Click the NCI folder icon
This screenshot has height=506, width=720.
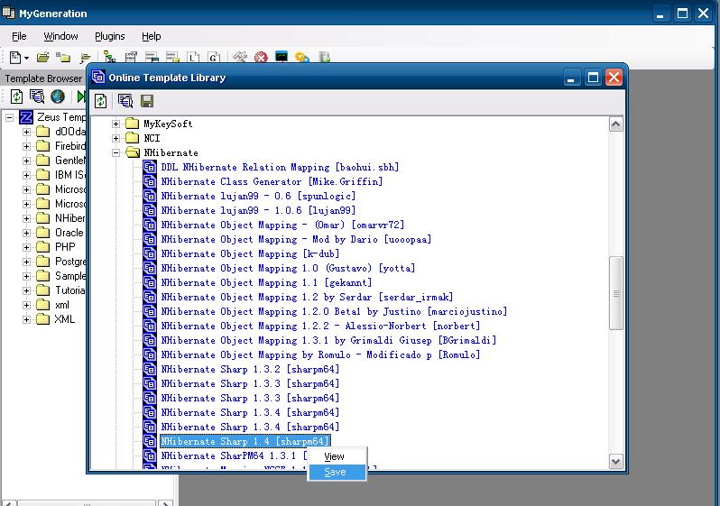[x=133, y=138]
